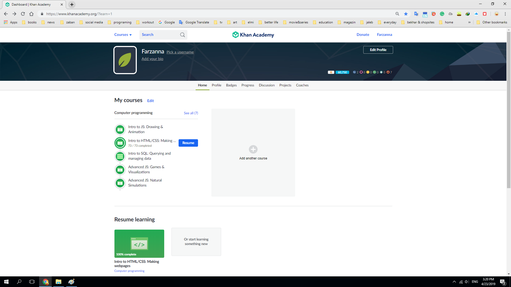Open the Grammarly extension icon
511x287 pixels.
(442, 14)
